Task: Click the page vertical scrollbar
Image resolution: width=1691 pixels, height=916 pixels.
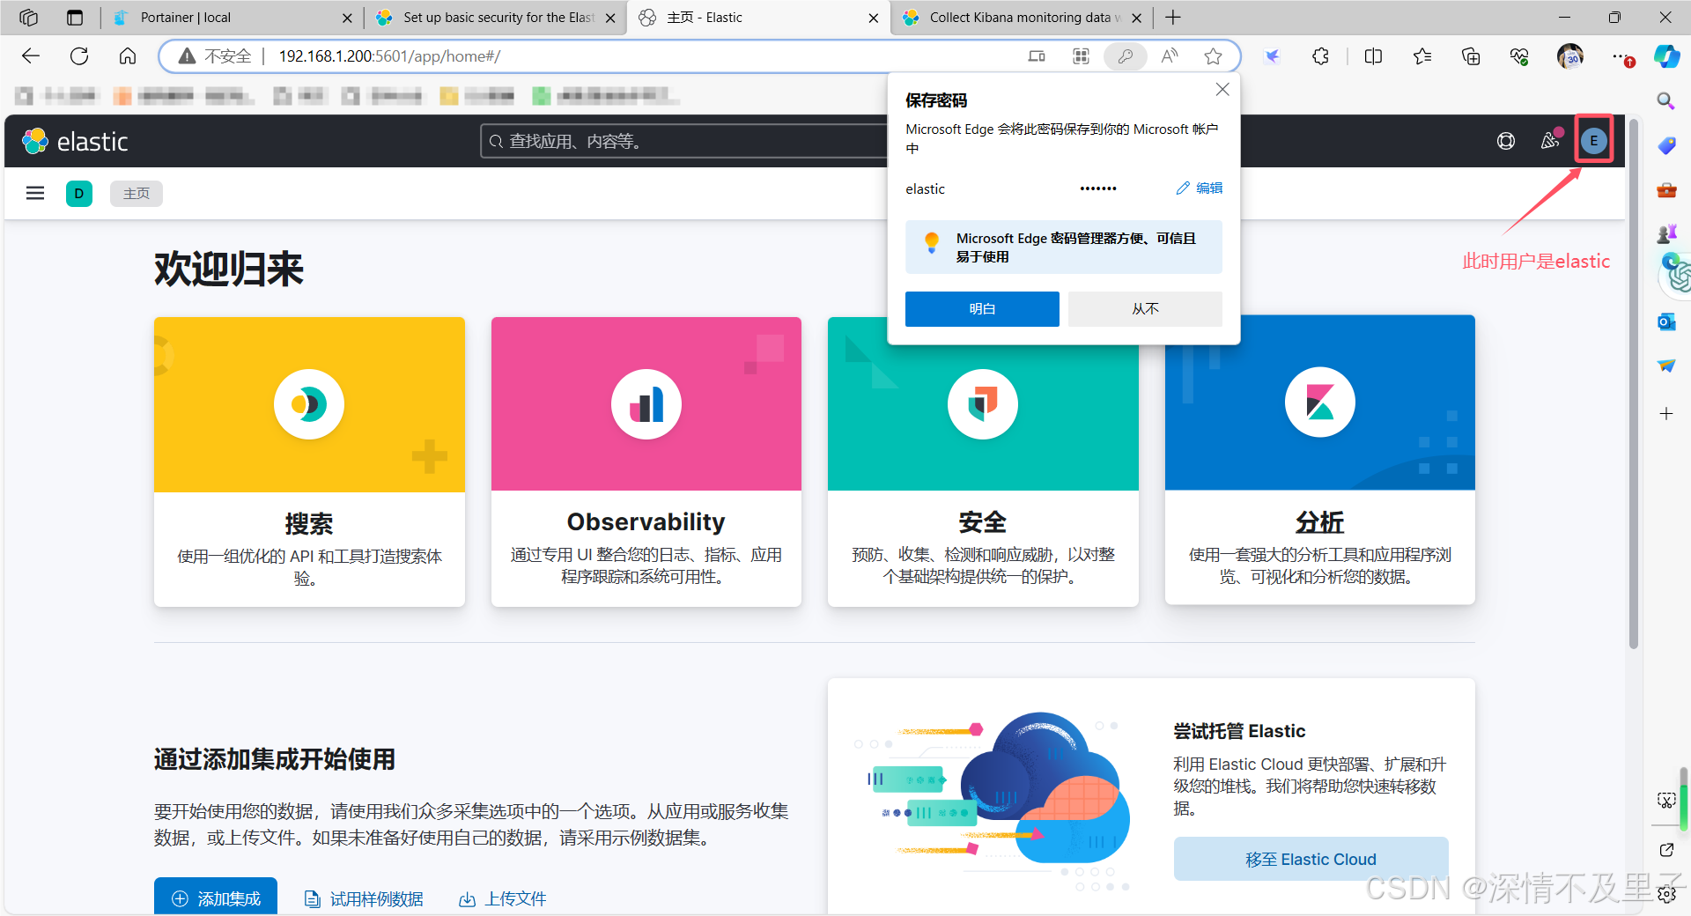Action: [x=1634, y=383]
